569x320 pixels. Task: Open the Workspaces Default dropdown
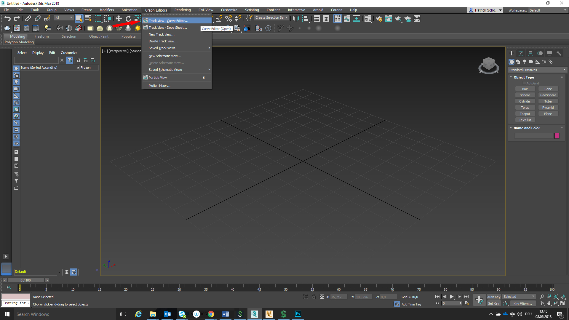(548, 10)
